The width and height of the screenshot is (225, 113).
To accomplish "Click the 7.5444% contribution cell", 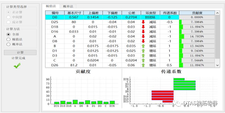I will (197, 60).
